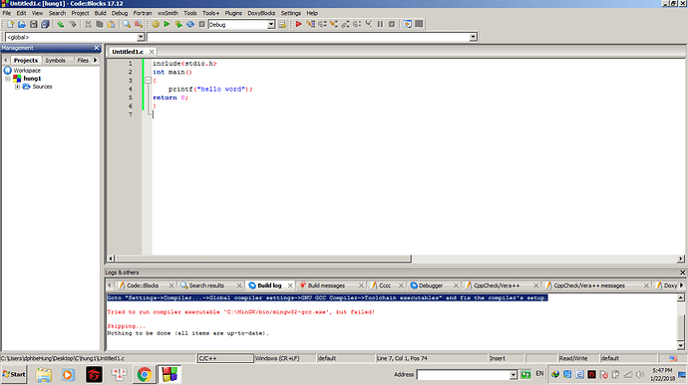Viewport: 688px width, 385px height.
Task: Open the Debug build target dropdown
Action: 271,25
